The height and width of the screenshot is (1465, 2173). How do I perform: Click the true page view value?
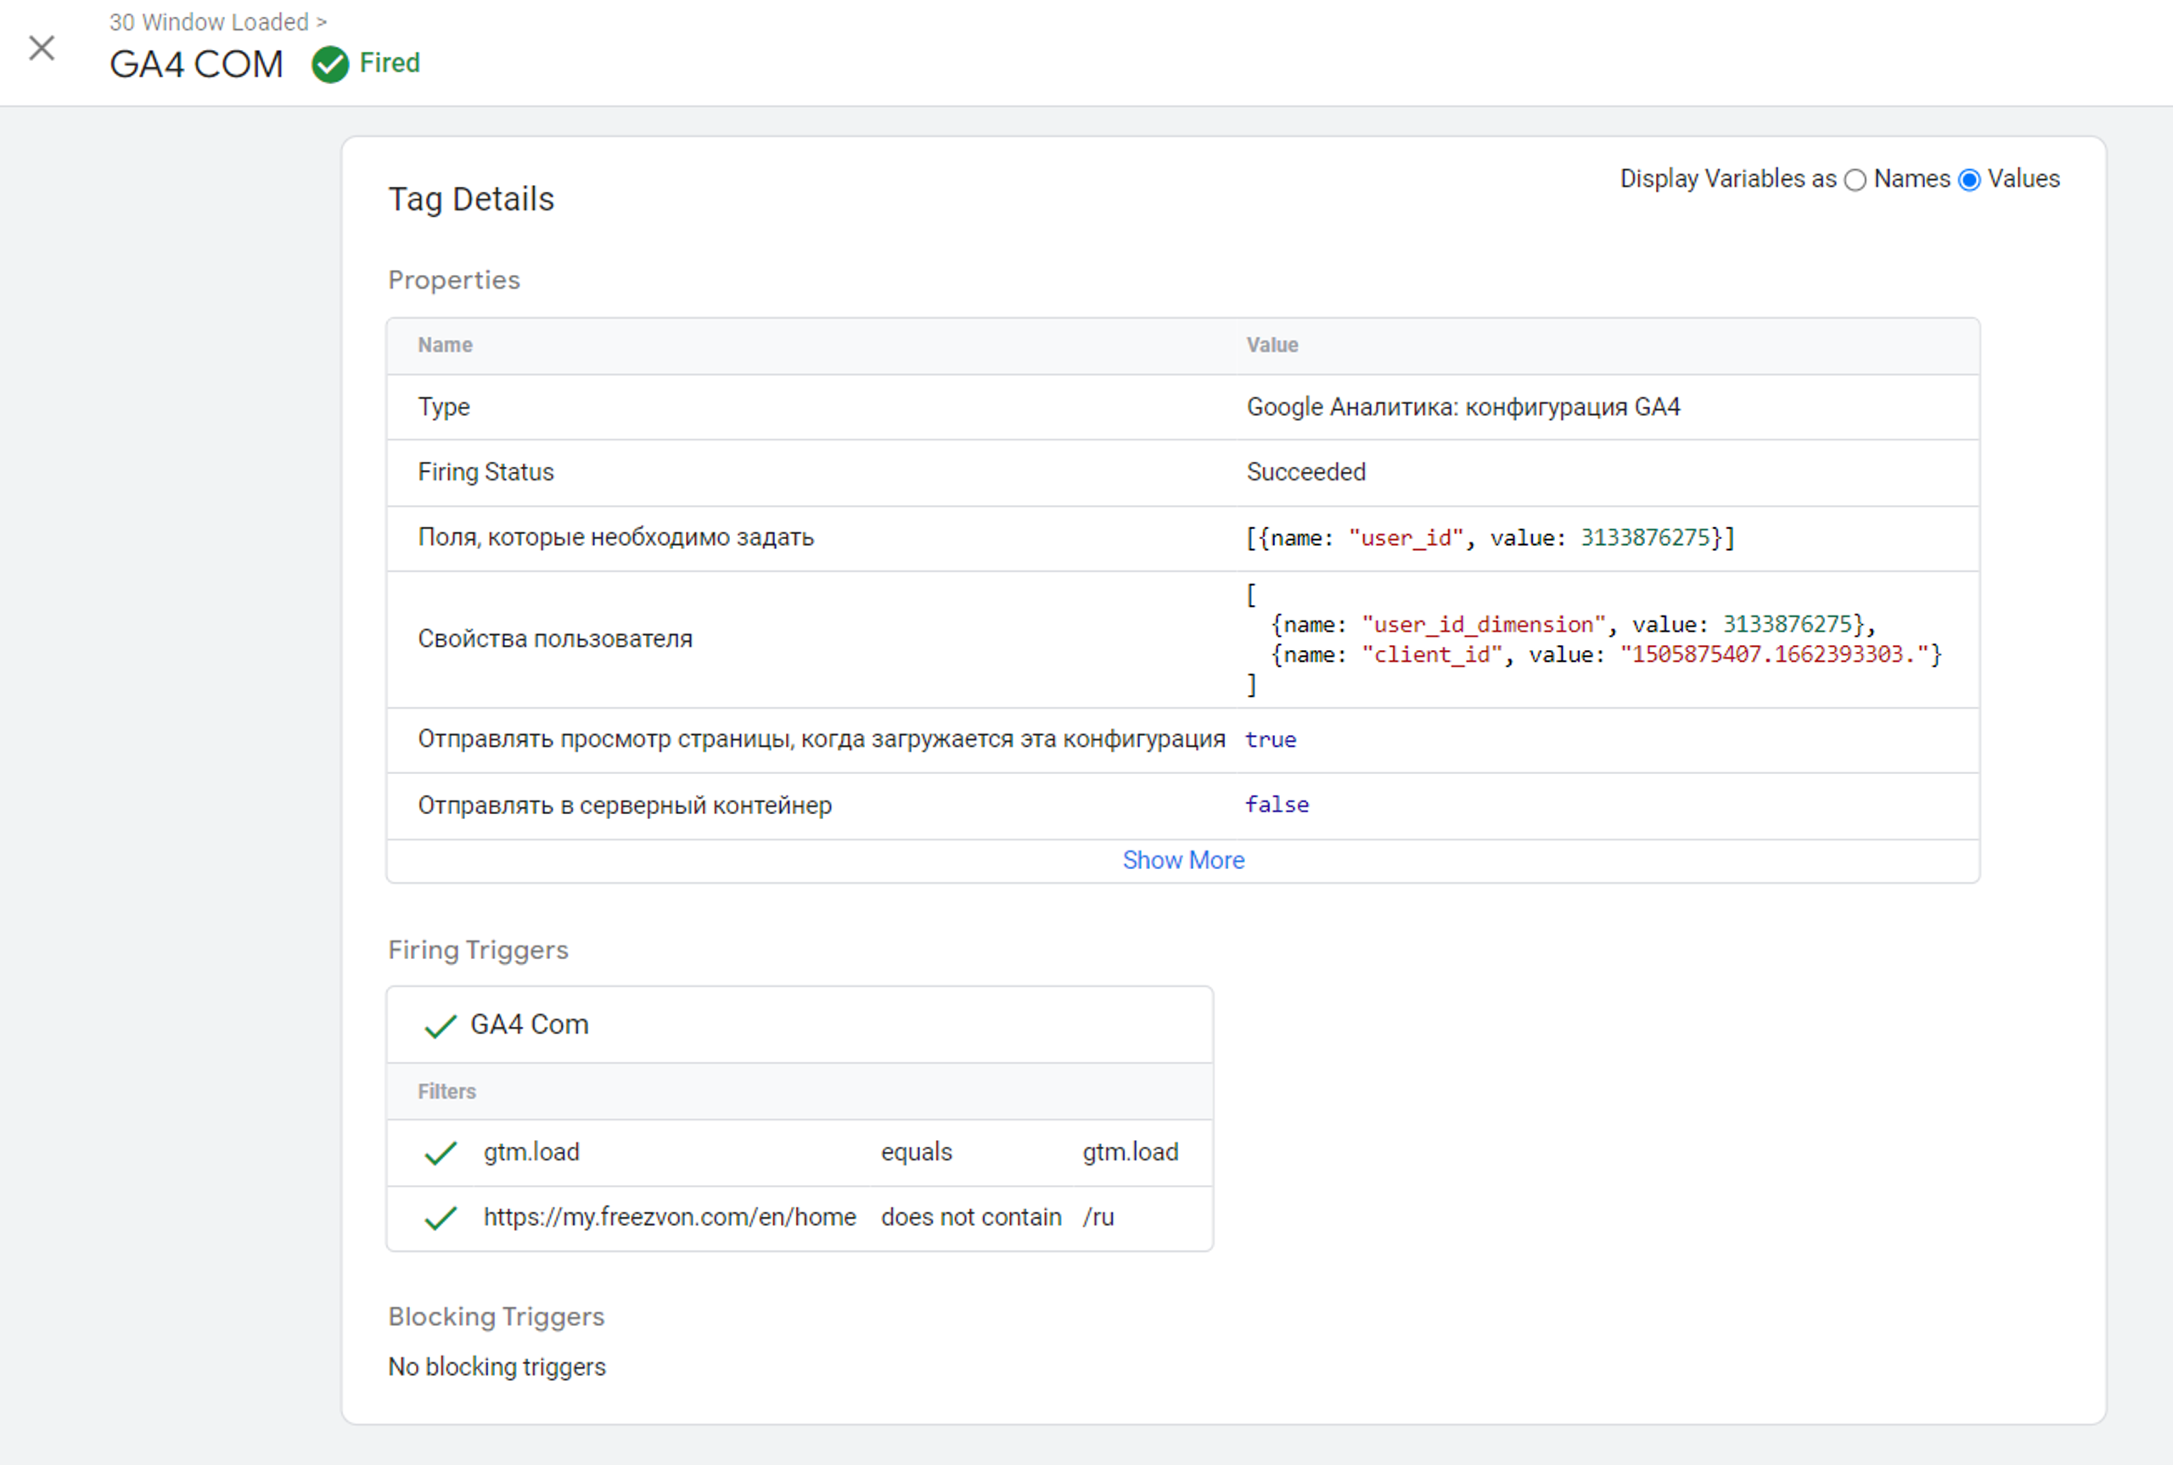point(1271,740)
